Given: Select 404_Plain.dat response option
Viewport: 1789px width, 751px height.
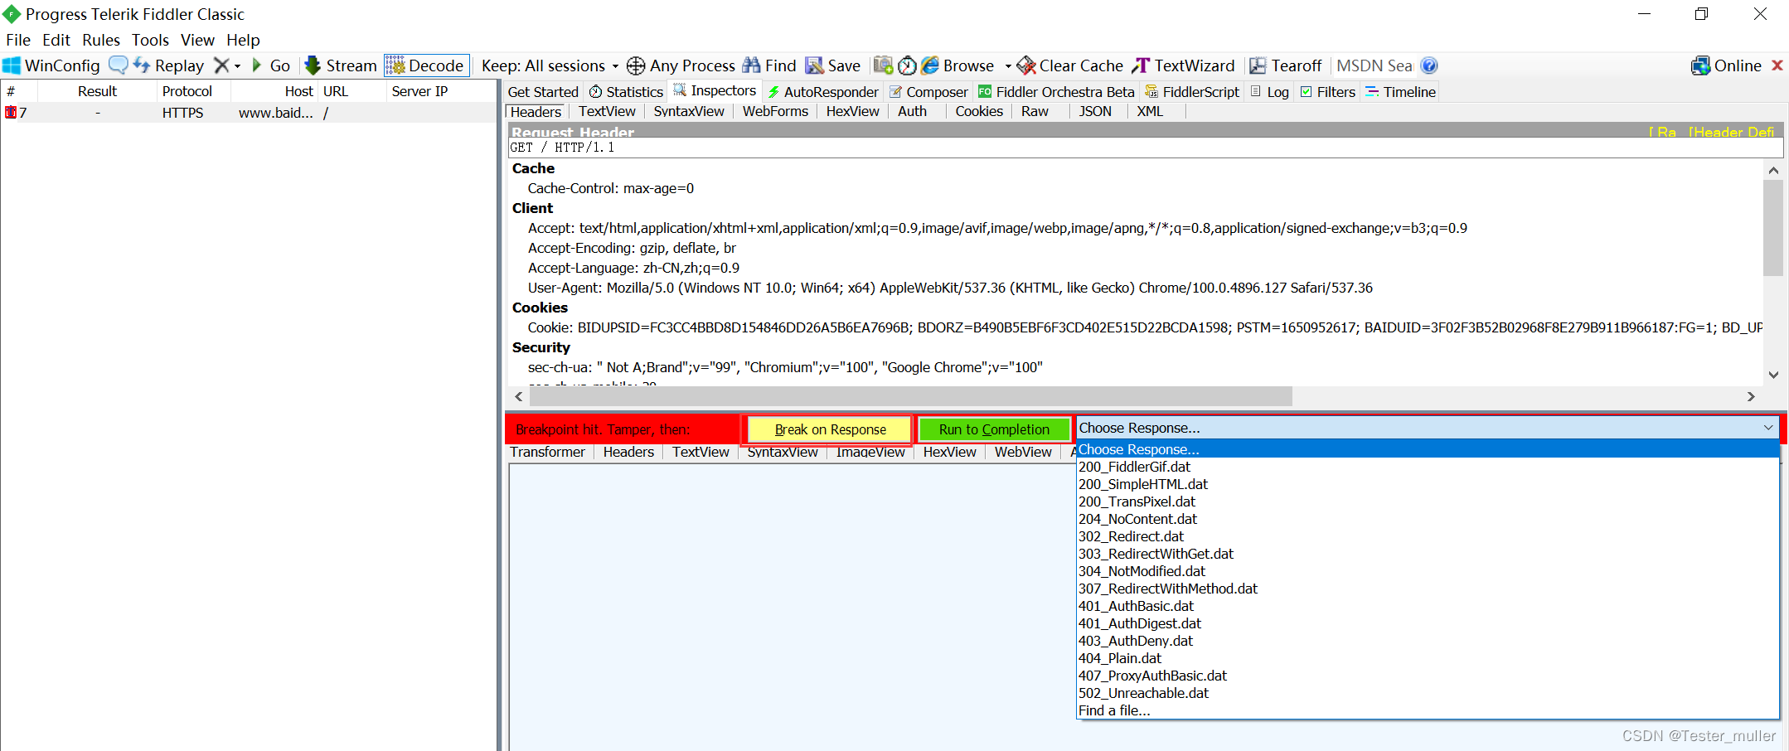Looking at the screenshot, I should pyautogui.click(x=1428, y=658).
